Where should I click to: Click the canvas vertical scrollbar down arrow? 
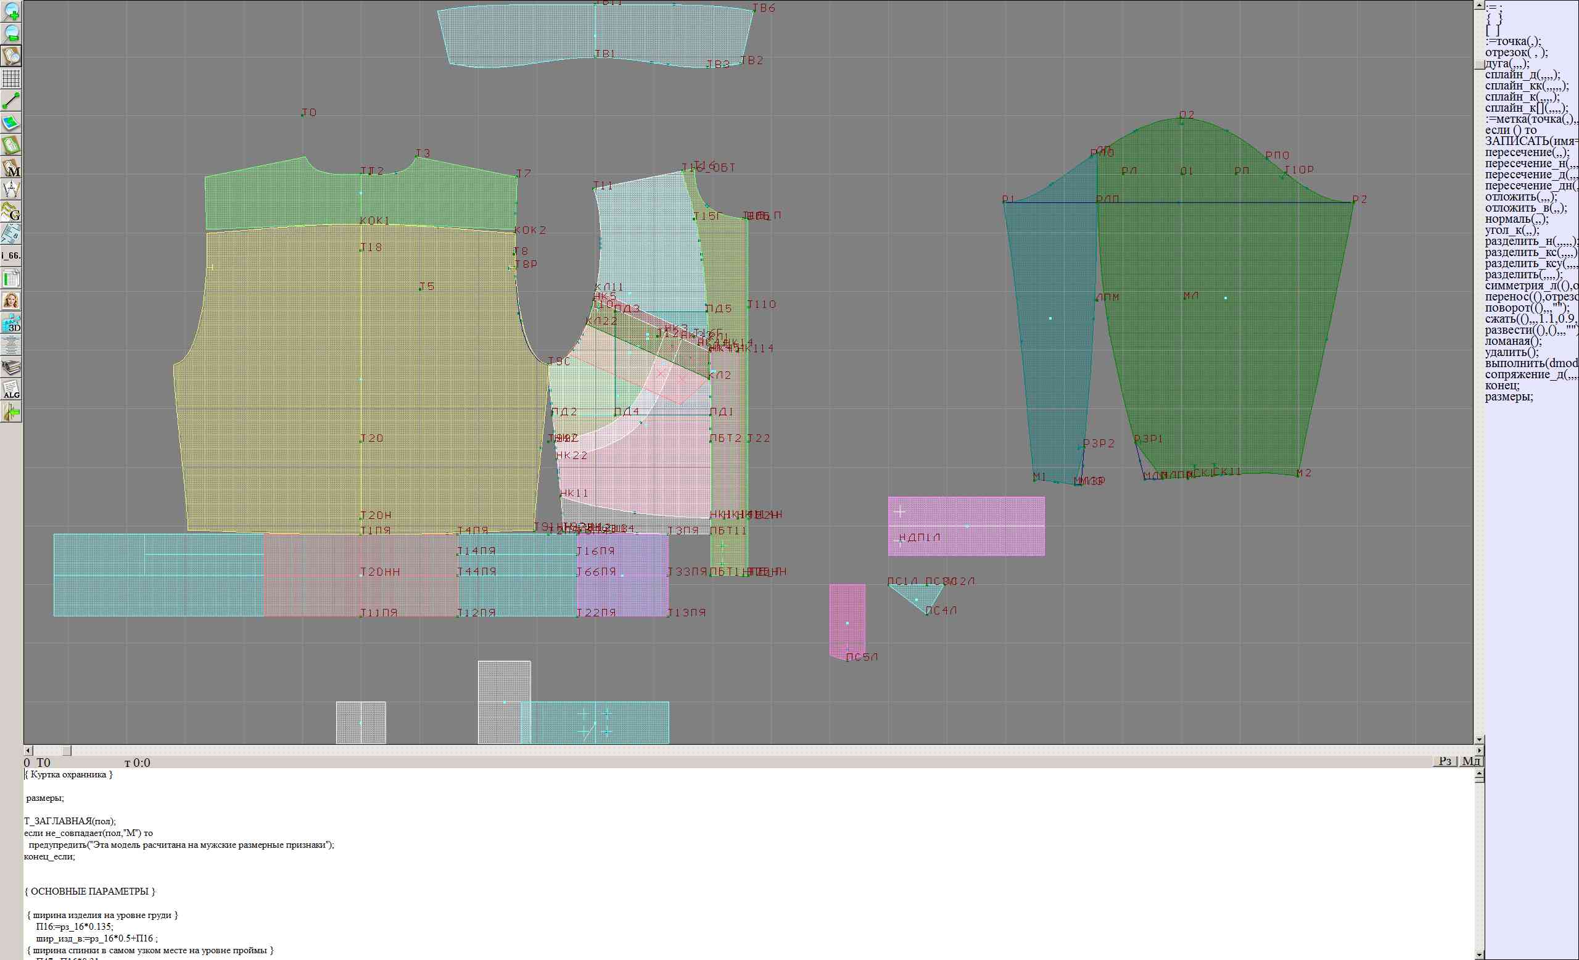click(1479, 740)
